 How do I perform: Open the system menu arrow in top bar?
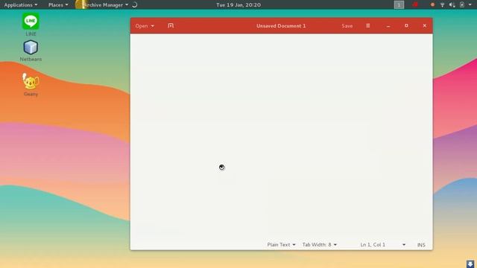(x=470, y=4)
